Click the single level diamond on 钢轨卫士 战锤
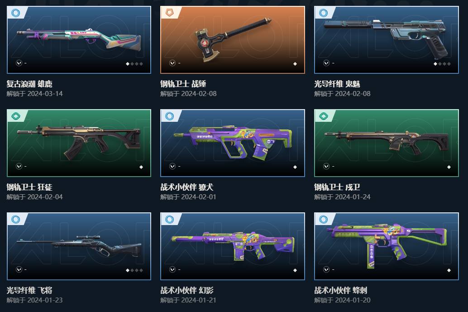The width and height of the screenshot is (468, 312). click(295, 64)
